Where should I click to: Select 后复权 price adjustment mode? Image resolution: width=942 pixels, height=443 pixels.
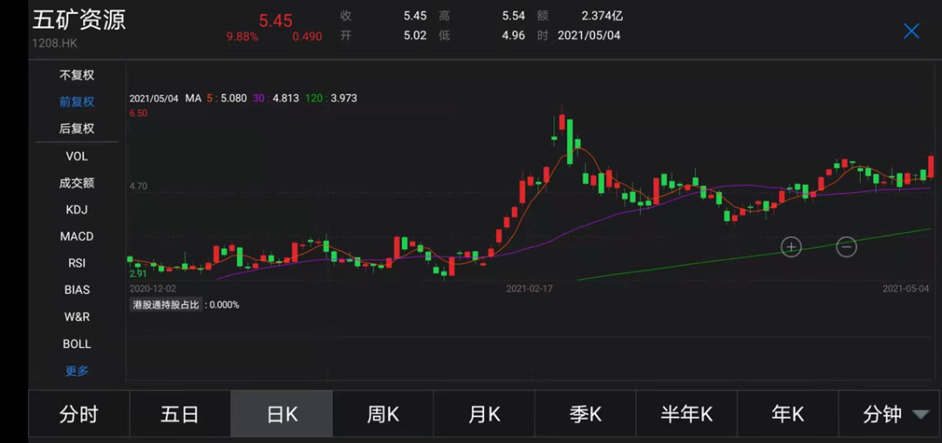(77, 128)
